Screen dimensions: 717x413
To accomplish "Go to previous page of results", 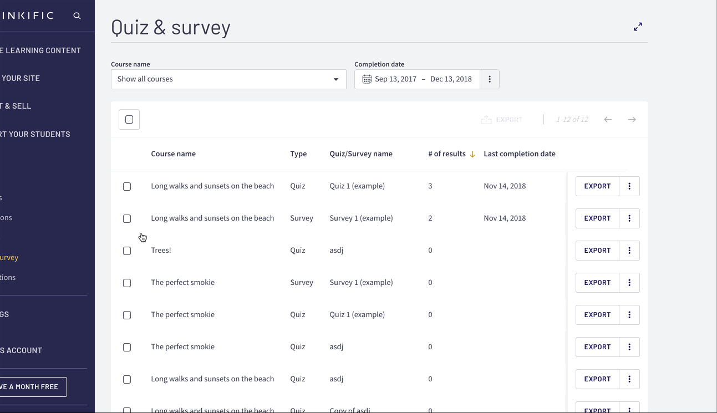I will (608, 120).
